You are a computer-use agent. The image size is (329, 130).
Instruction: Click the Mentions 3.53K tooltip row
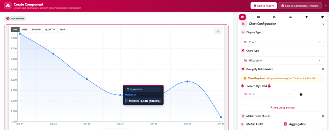click(143, 101)
